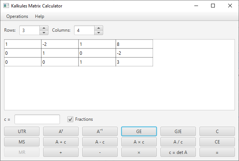Select matrix cell in row 1 containing -2
This screenshot has width=239, height=161.
(60, 44)
